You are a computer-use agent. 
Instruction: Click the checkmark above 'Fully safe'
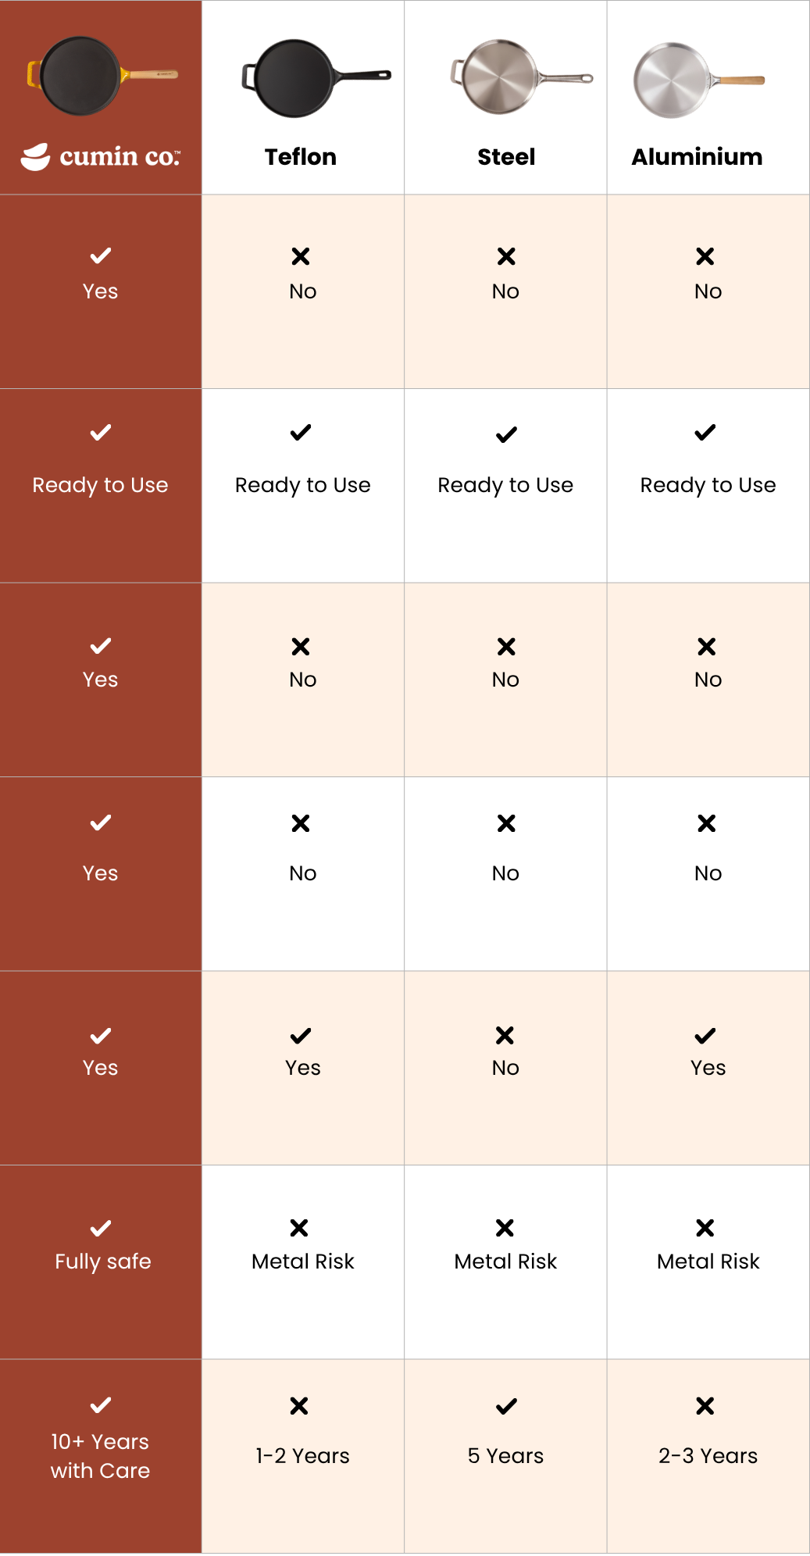tap(101, 1229)
